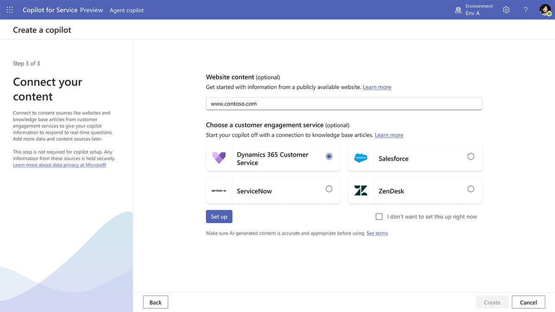Image resolution: width=555 pixels, height=312 pixels.
Task: Open the help question mark icon
Action: click(x=525, y=10)
